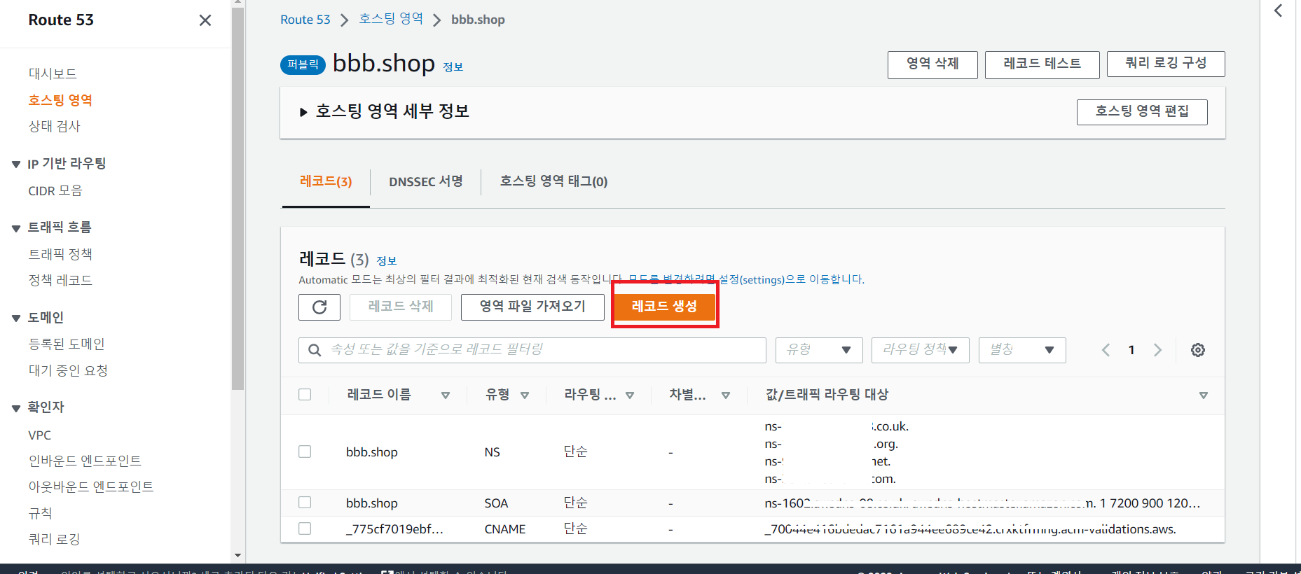Click the CNAME type cell

coord(505,529)
